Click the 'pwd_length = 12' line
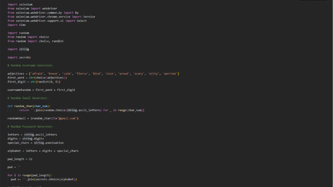Screen dimensions: 333x187 [x=20, y=159]
